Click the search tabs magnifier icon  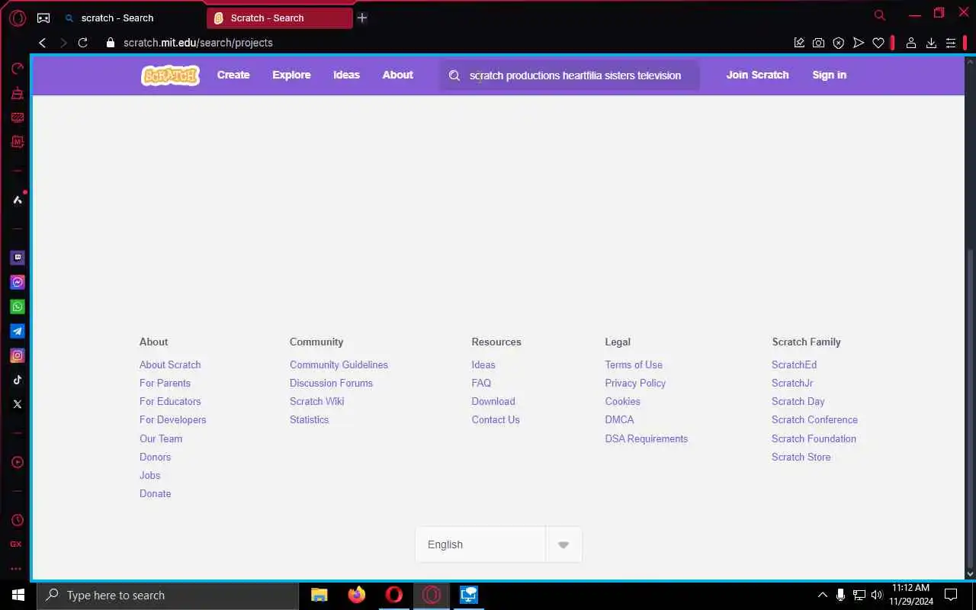pos(880,15)
